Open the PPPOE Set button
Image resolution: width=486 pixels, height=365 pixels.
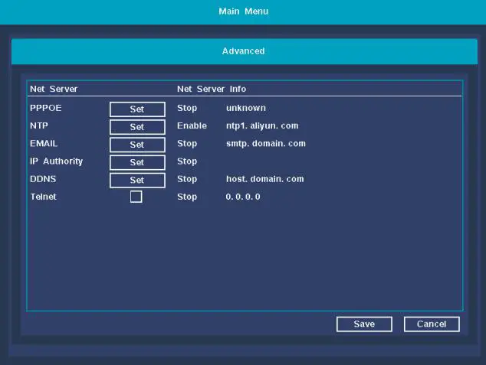click(137, 109)
